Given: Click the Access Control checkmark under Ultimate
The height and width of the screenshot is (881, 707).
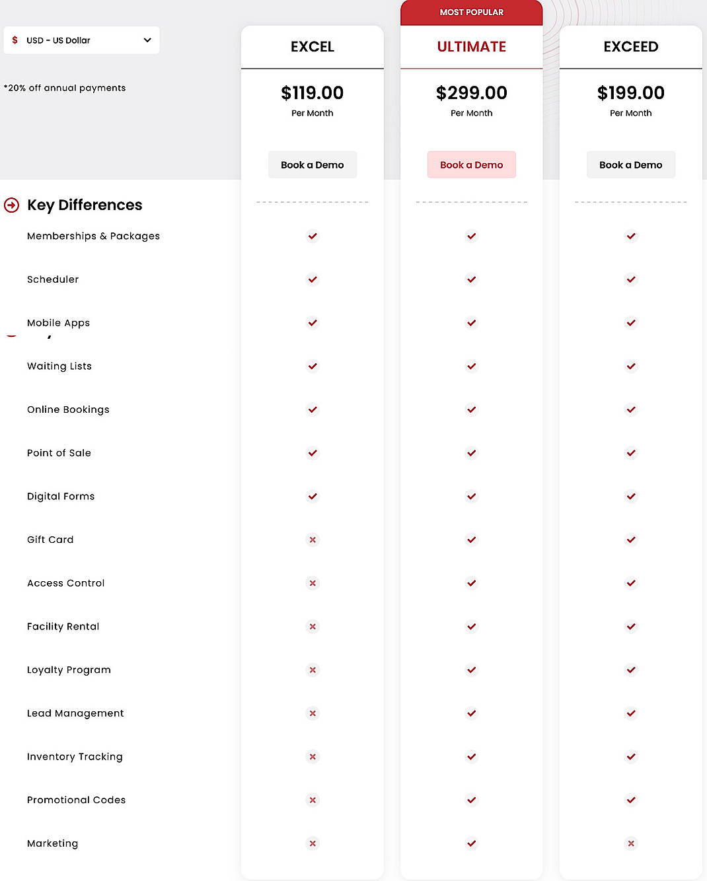Looking at the screenshot, I should (x=471, y=583).
